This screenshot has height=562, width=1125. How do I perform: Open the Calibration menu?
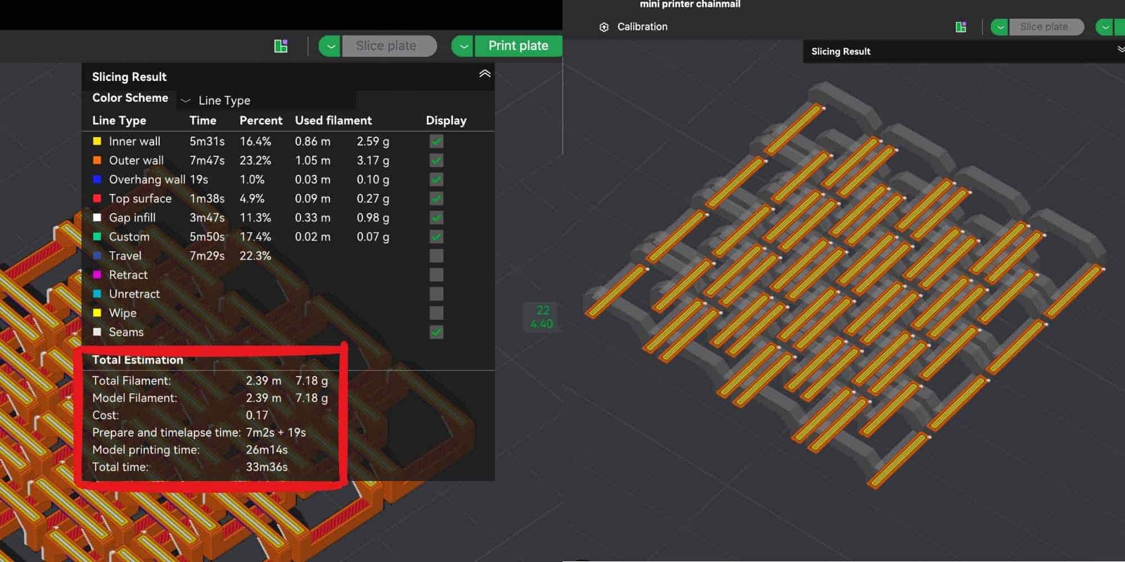(642, 26)
